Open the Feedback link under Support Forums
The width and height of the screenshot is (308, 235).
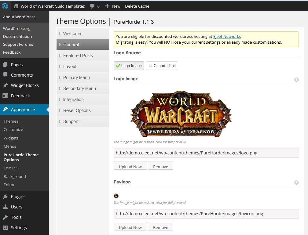tap(12, 52)
